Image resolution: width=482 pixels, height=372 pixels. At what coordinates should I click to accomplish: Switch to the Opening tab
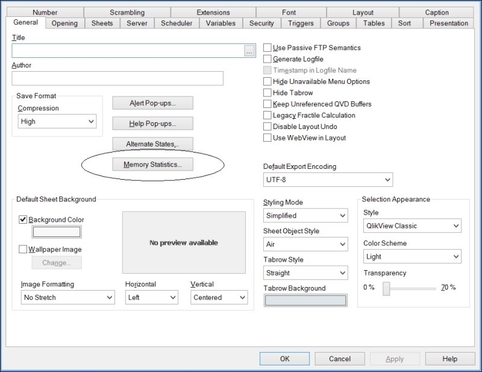coord(64,24)
